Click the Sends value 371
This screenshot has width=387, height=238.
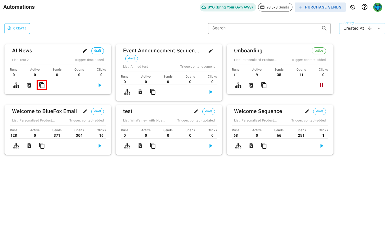(57, 135)
